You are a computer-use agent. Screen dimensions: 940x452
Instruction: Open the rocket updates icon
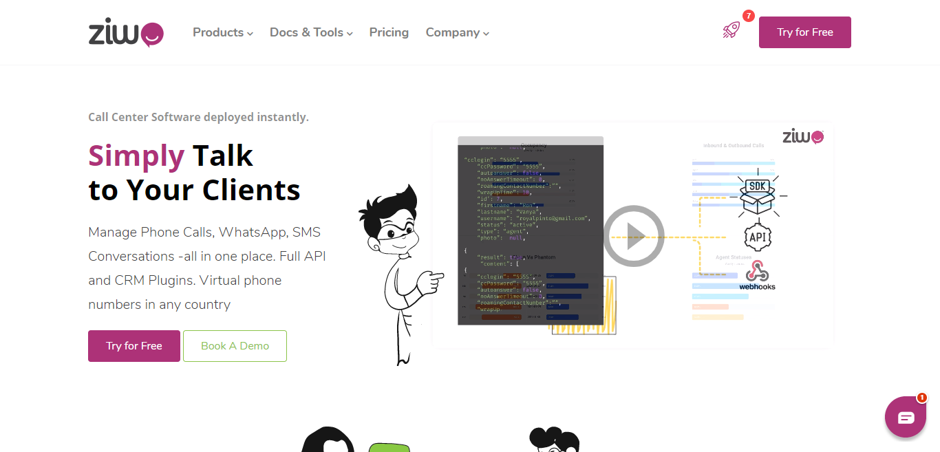coord(731,30)
